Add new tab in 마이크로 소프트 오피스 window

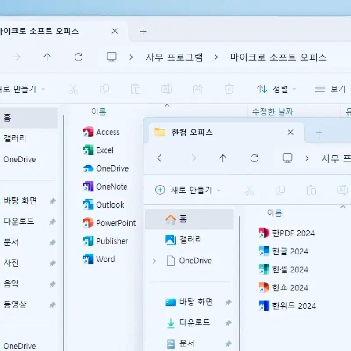click(x=143, y=32)
